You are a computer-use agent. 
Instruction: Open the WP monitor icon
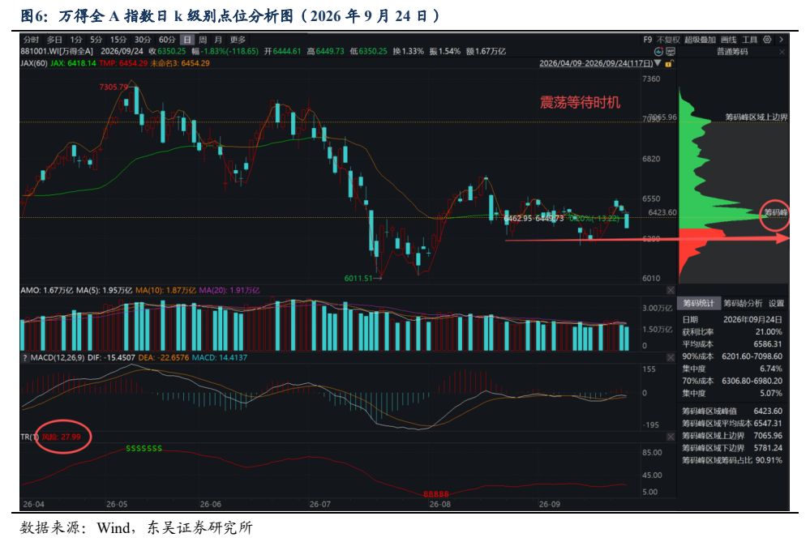coord(671,52)
